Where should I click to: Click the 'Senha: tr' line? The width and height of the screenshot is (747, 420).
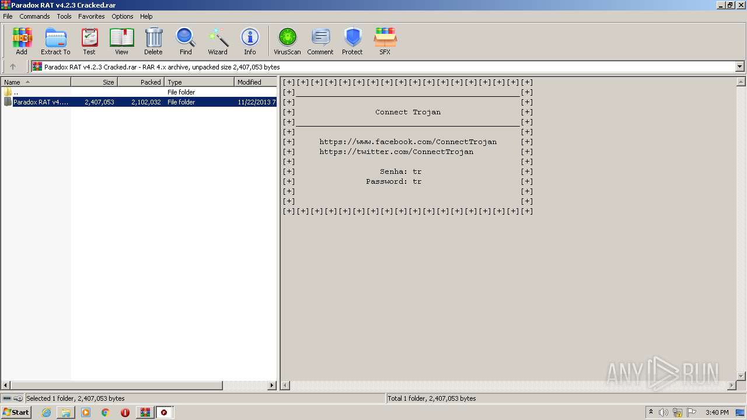coord(401,171)
